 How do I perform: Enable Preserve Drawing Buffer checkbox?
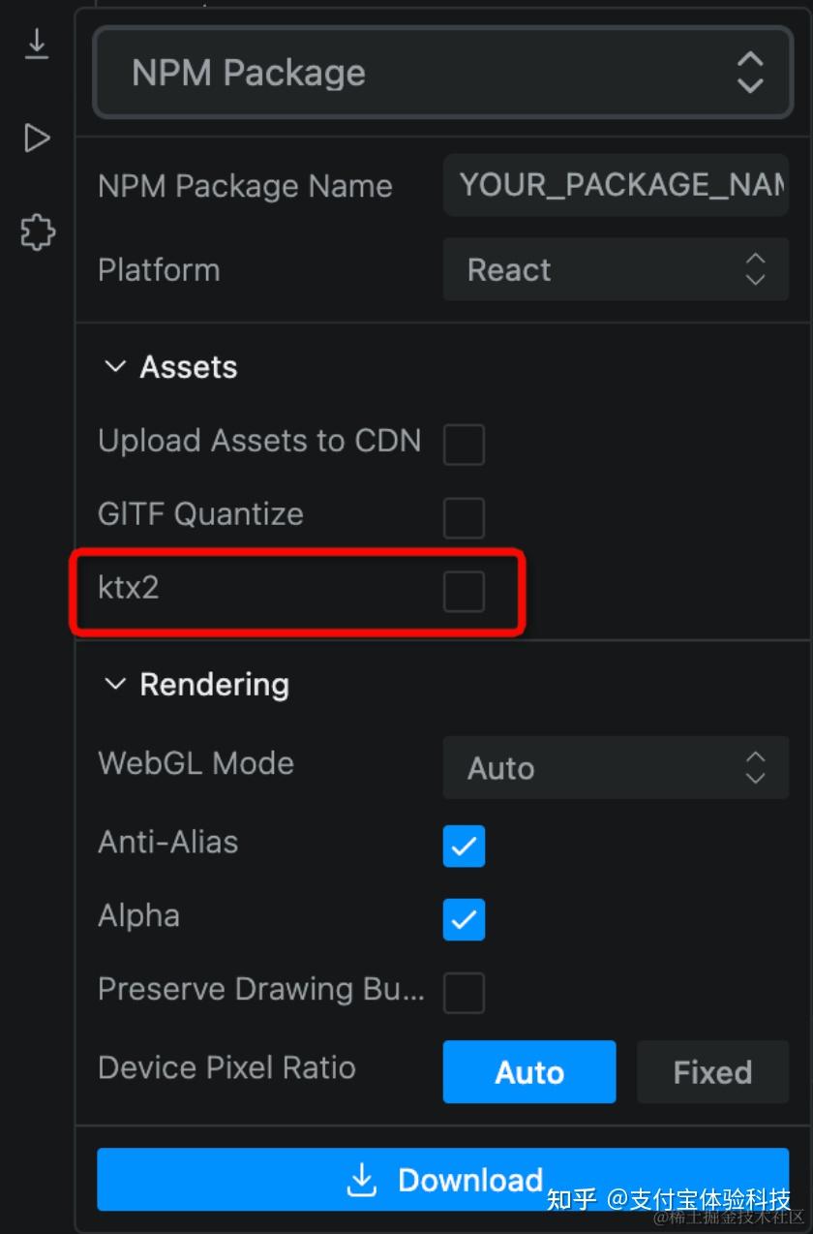464,993
